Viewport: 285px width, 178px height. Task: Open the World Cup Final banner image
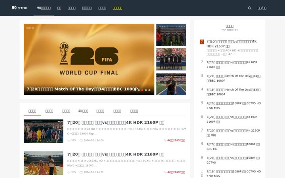tap(89, 59)
